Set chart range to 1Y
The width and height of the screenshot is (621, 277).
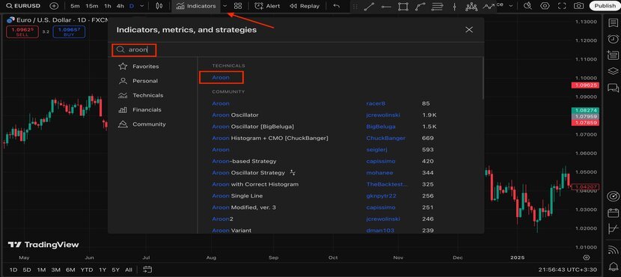(x=103, y=270)
